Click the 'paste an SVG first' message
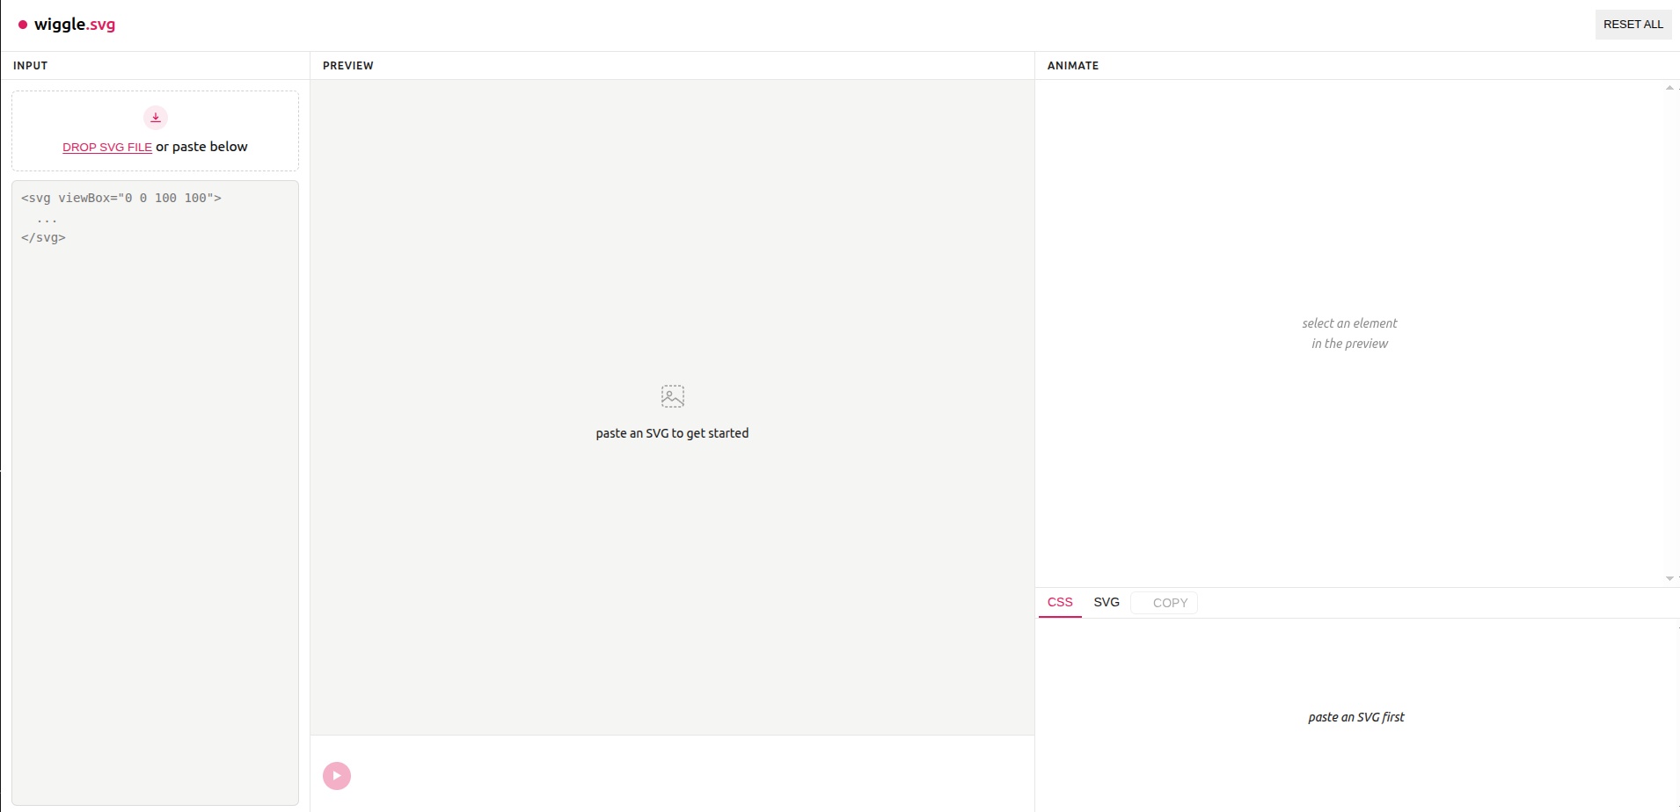1680x812 pixels. click(x=1356, y=717)
